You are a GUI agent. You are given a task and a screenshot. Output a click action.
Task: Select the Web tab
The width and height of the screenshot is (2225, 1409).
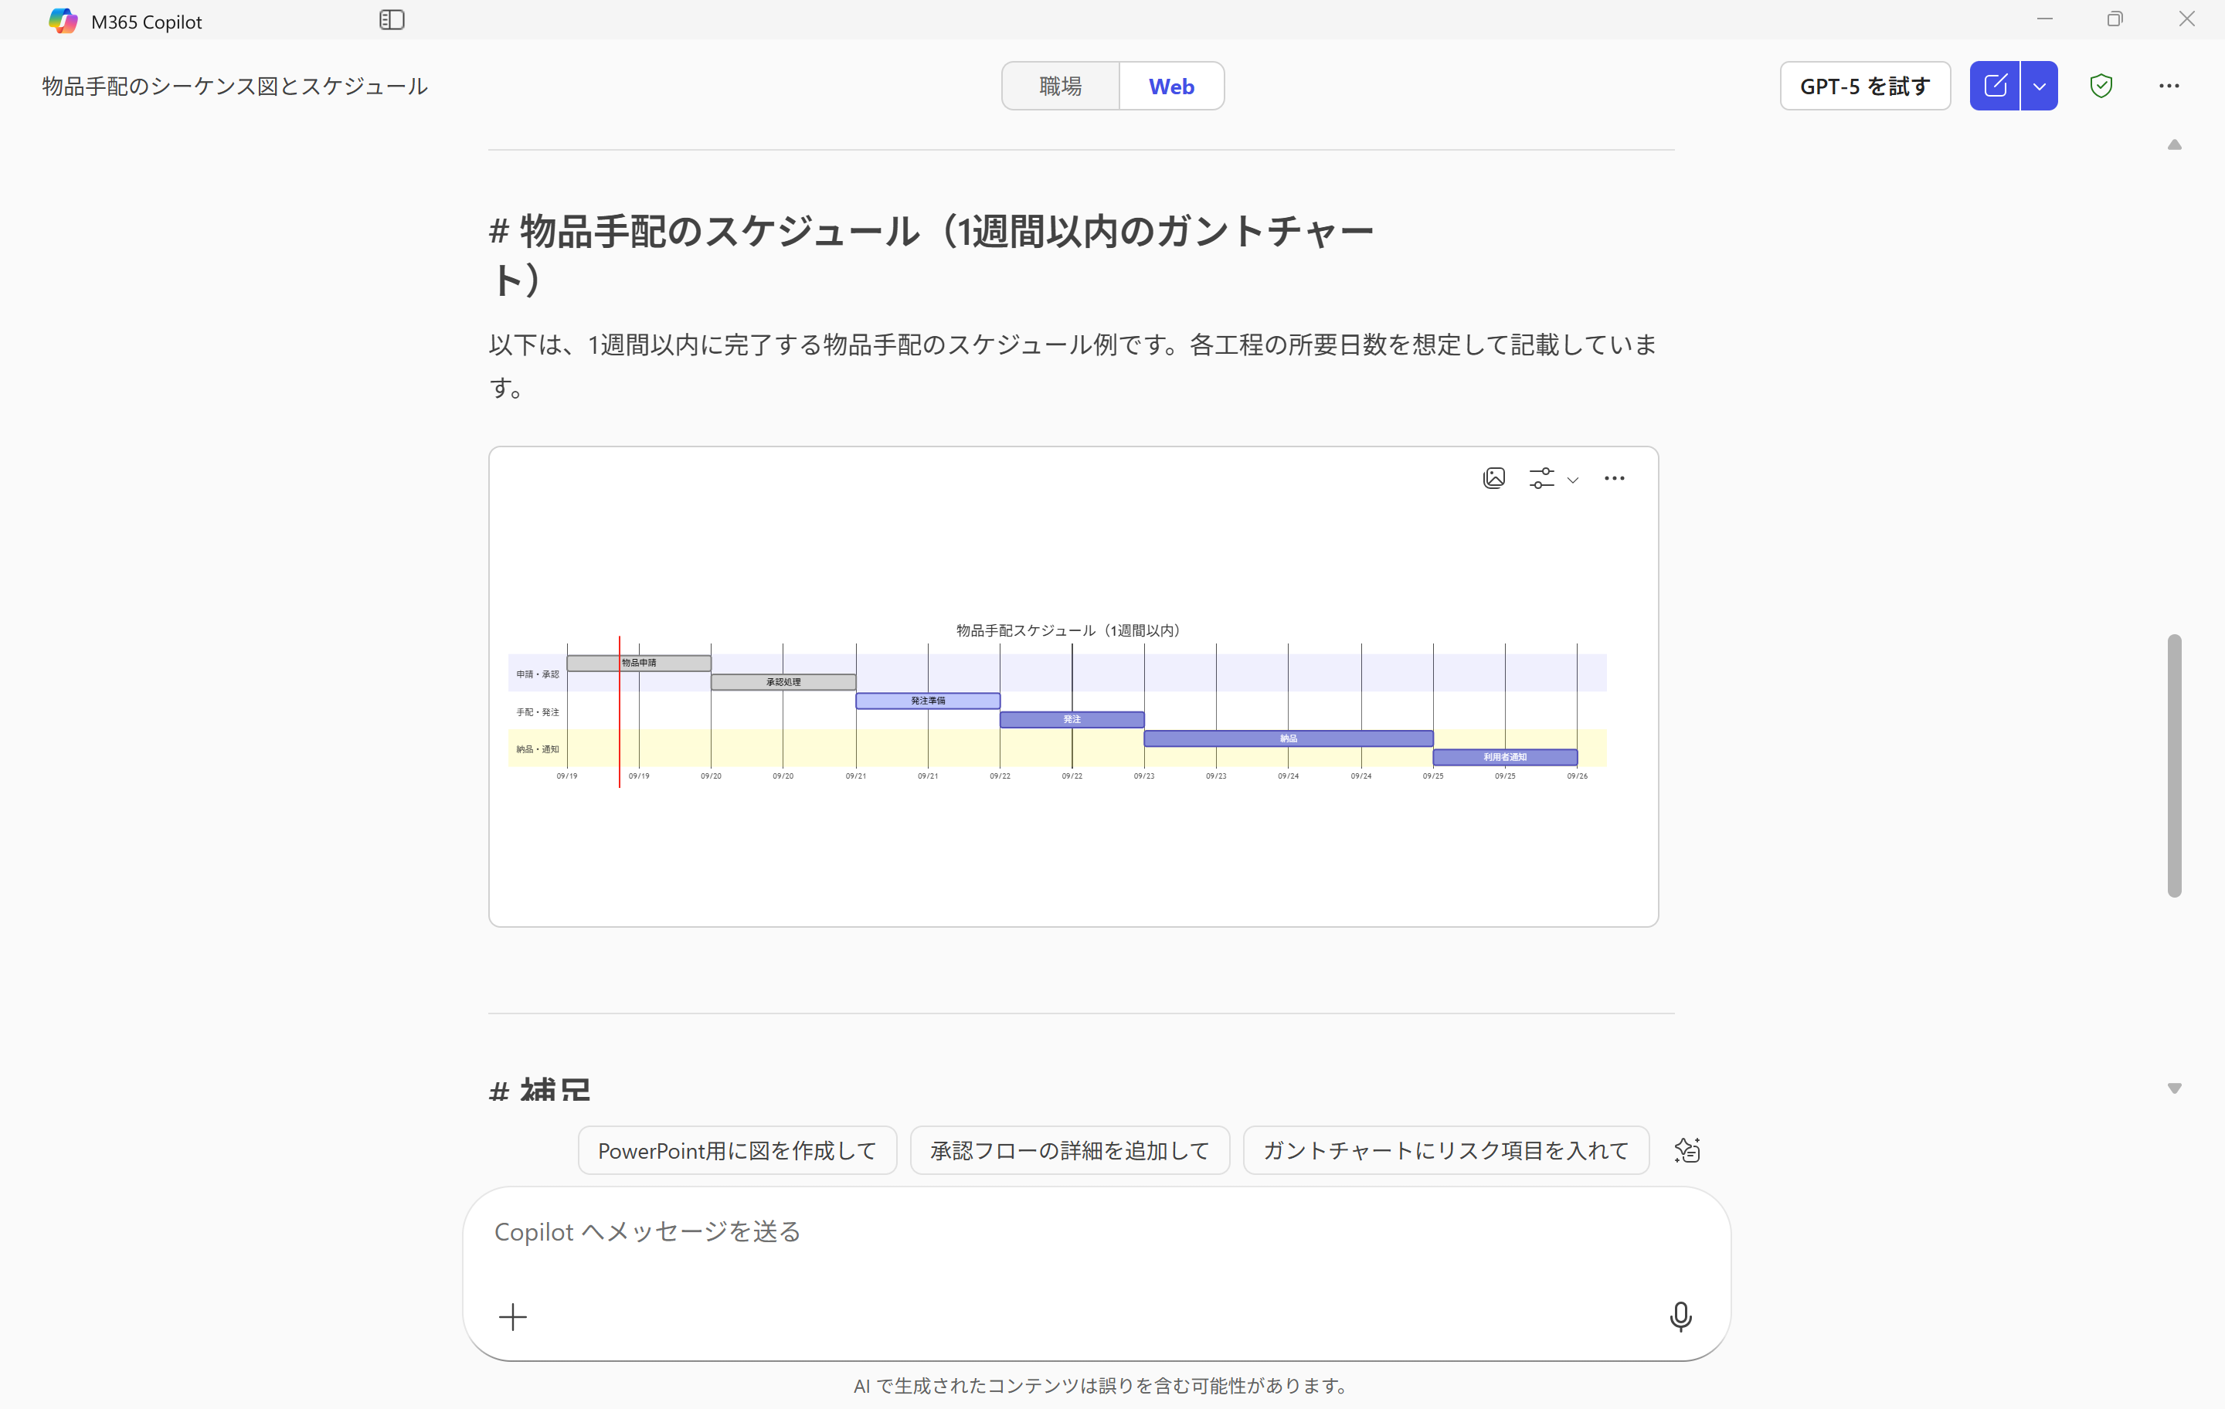click(1170, 85)
